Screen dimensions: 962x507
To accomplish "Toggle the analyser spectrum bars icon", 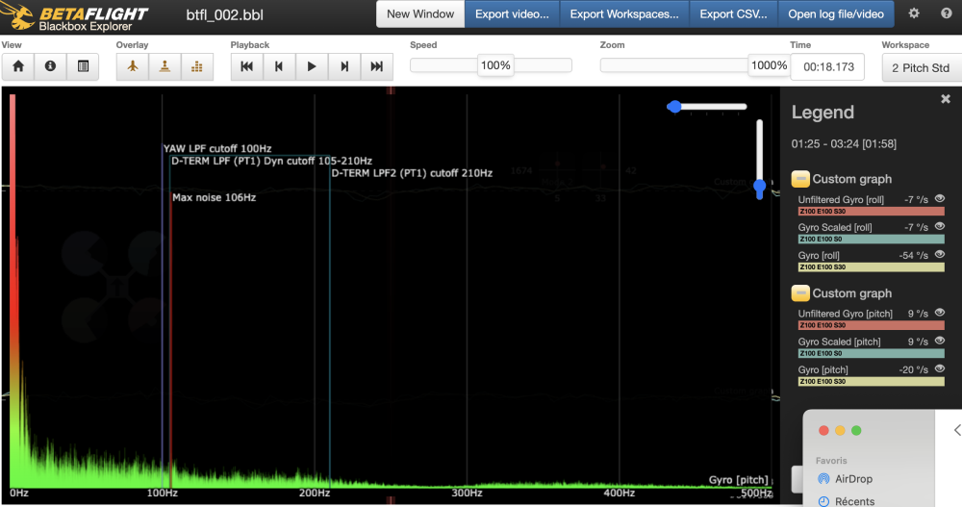I will pos(197,66).
